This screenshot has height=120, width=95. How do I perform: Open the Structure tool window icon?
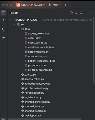coord(3,30)
